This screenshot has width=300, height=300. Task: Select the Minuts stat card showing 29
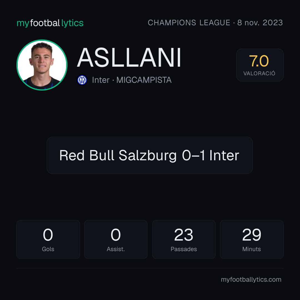[252, 239]
